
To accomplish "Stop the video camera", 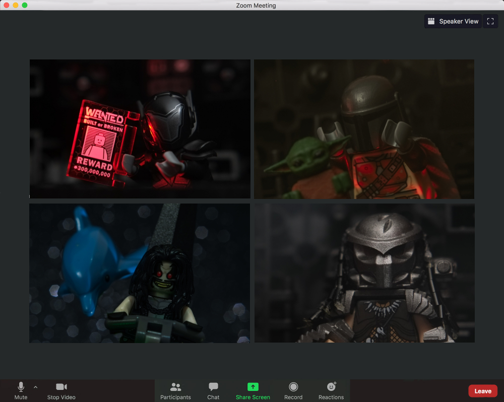I will tap(61, 390).
